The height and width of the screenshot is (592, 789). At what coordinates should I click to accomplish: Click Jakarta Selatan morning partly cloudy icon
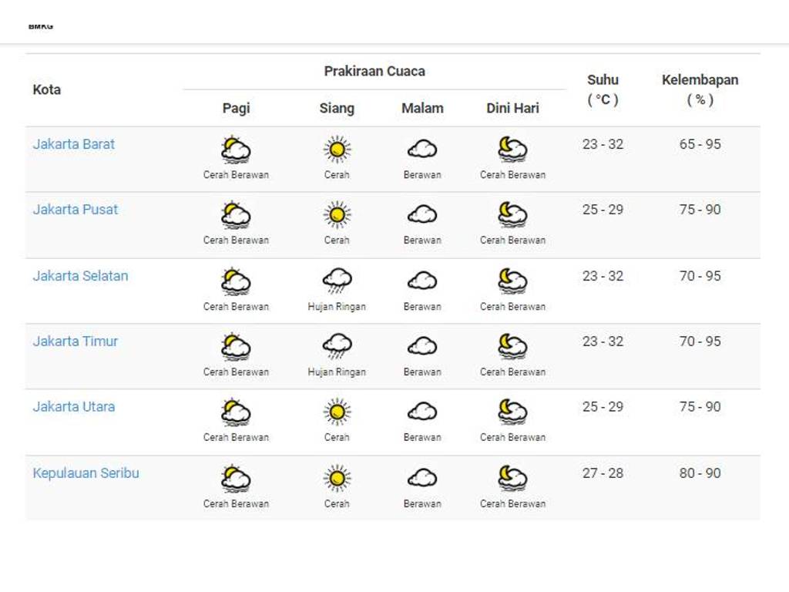pos(236,281)
